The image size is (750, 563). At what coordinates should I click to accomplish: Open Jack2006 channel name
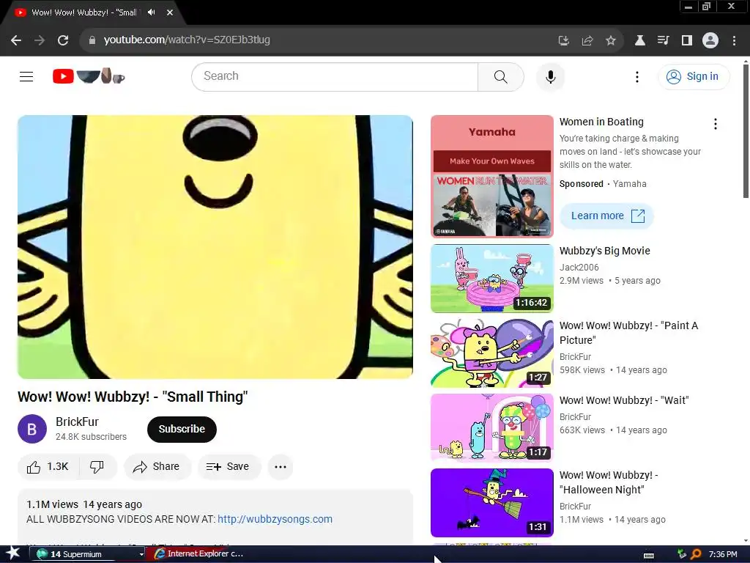pos(579,267)
